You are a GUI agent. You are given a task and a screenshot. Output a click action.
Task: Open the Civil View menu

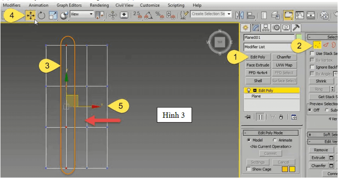(125, 5)
